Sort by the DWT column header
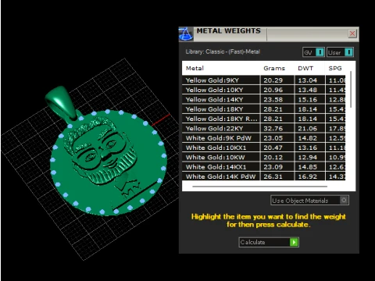 click(x=305, y=68)
